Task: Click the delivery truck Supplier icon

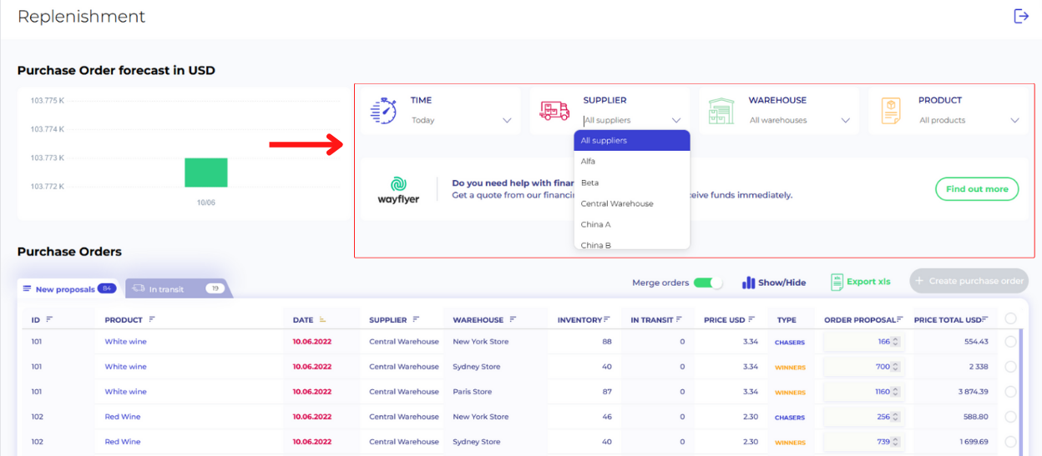Action: pyautogui.click(x=554, y=111)
